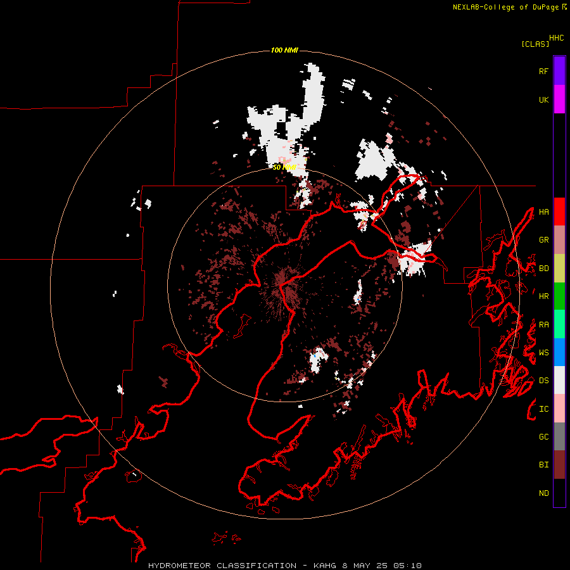Click the NEXLAB-College of DuPage credit text
This screenshot has width=570, height=570.
pyautogui.click(x=505, y=7)
